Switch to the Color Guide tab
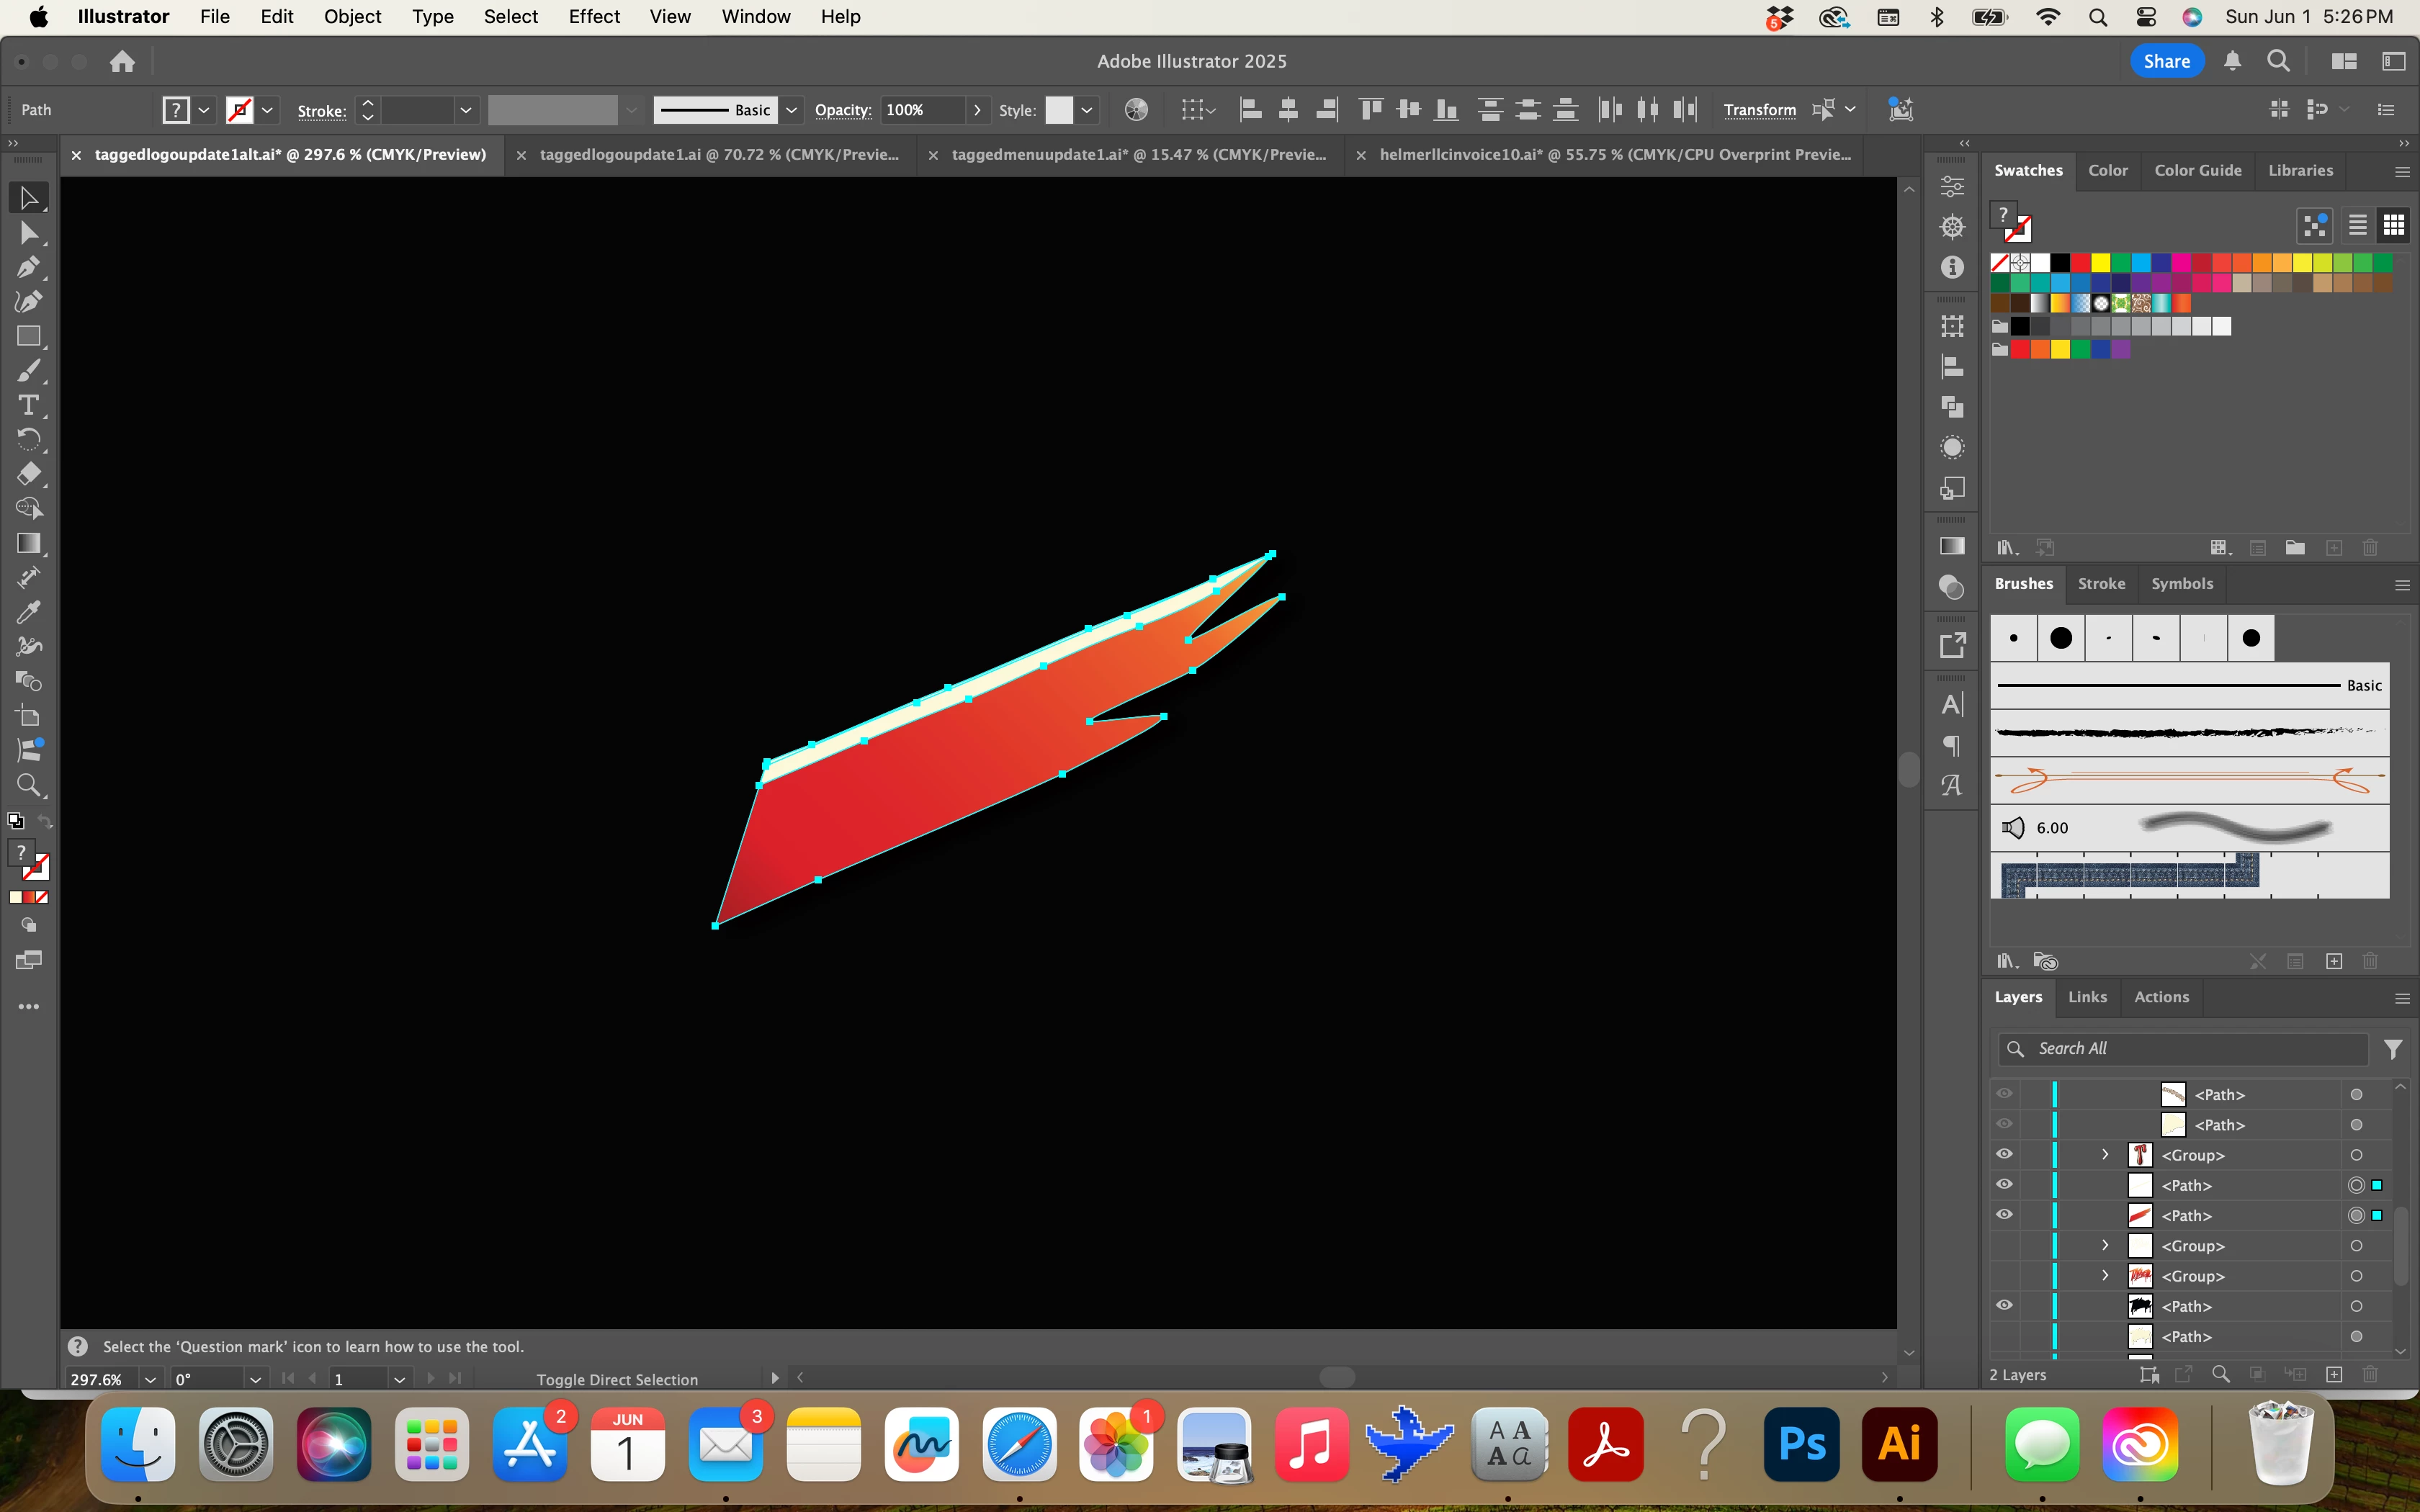This screenshot has width=2420, height=1512. click(2197, 170)
